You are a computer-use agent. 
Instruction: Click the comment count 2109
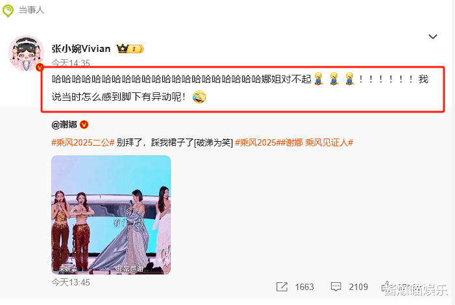pos(358,287)
